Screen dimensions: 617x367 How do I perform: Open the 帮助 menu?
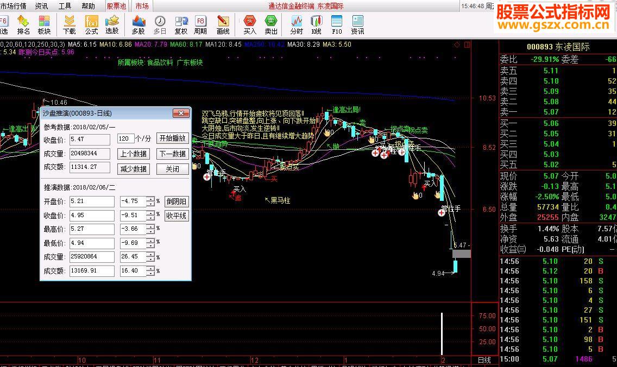click(x=89, y=6)
